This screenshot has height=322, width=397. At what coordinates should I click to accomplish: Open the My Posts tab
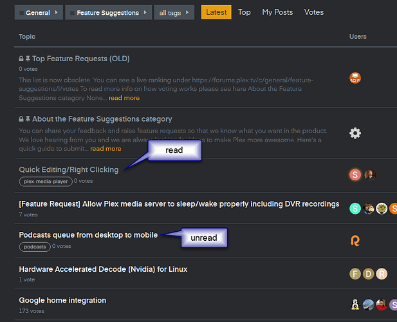[277, 12]
